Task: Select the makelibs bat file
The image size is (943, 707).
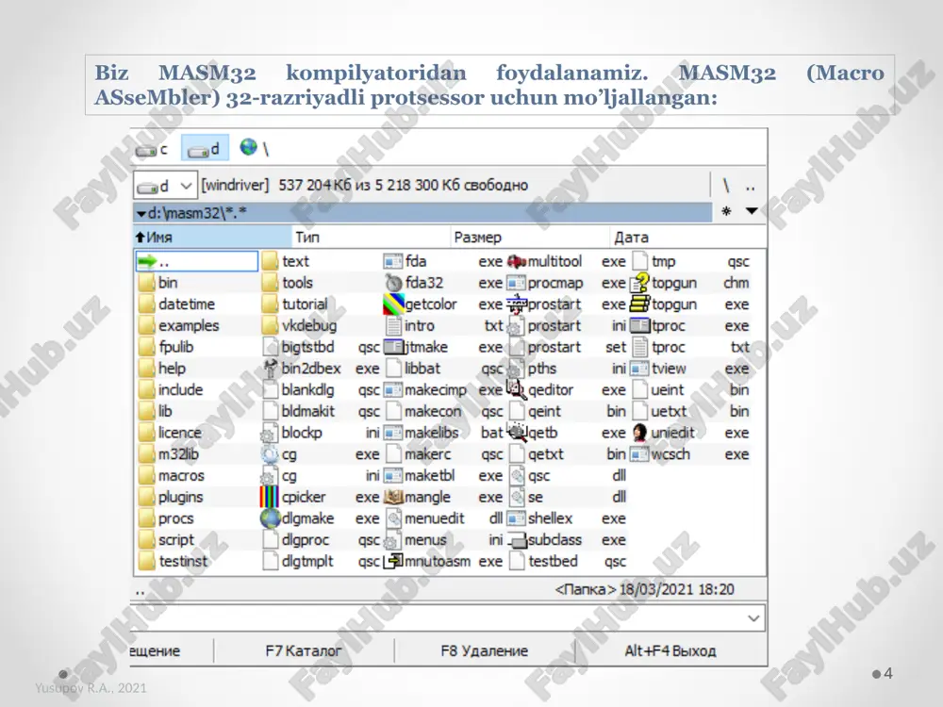Action: [x=444, y=433]
